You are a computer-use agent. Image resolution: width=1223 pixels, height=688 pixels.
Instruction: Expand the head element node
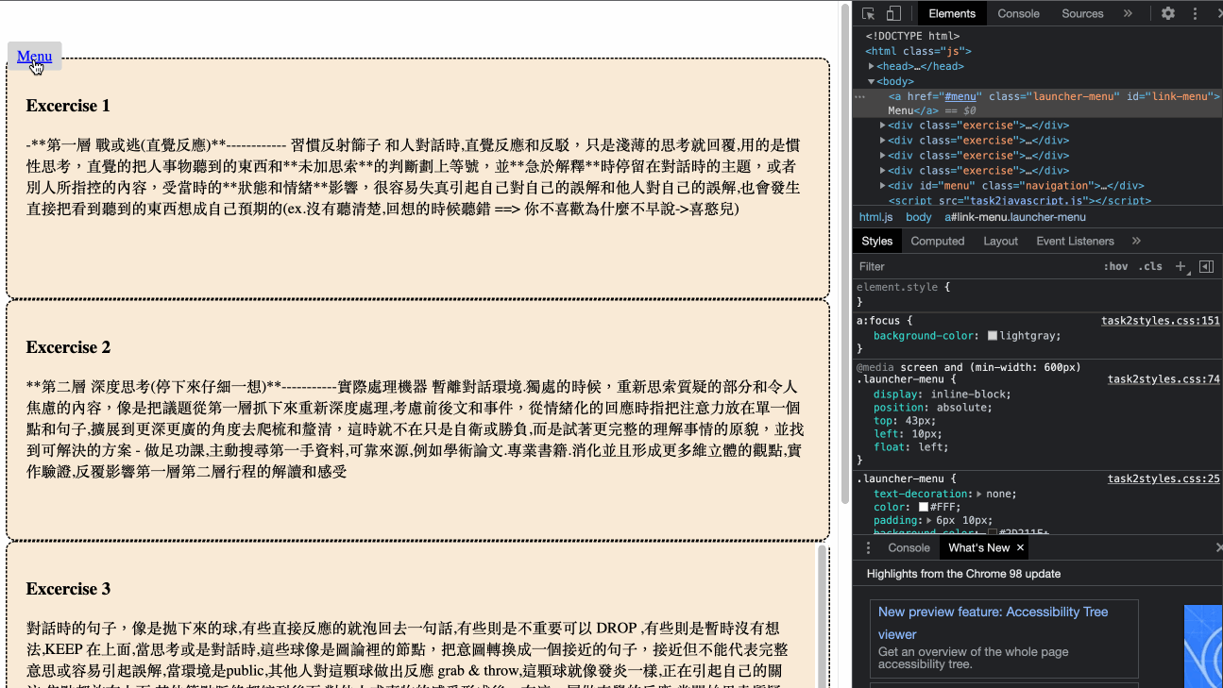(872, 66)
